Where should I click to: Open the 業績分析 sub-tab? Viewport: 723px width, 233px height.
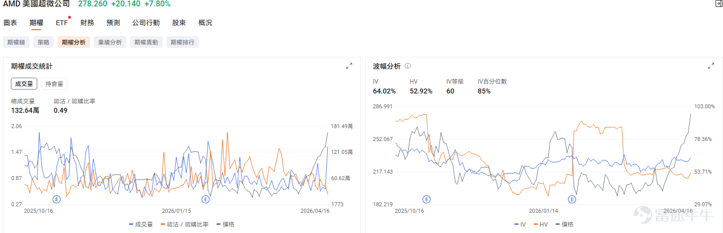click(110, 42)
